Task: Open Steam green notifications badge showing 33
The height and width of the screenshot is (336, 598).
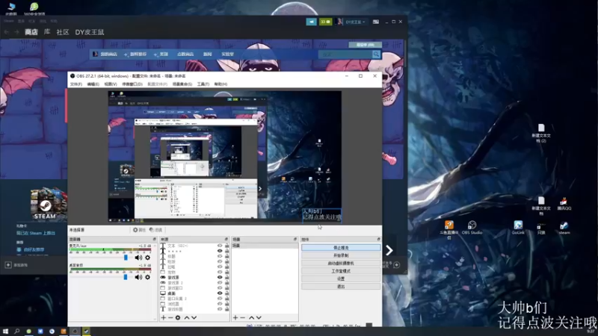Action: click(325, 22)
